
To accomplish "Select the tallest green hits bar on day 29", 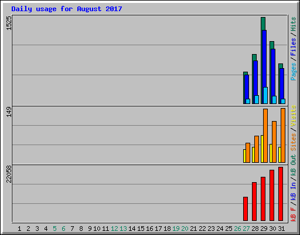I will pos(263,23).
